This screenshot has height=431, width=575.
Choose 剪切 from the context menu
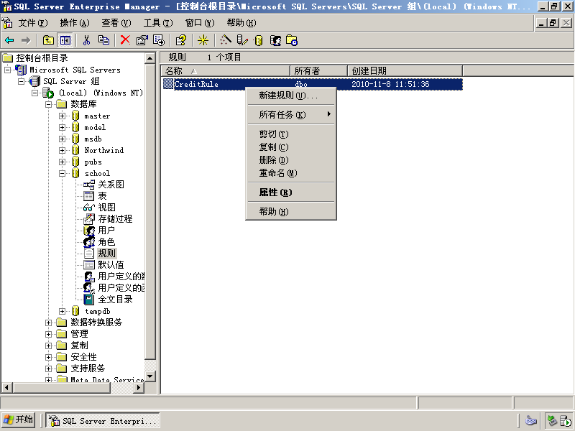(291, 134)
